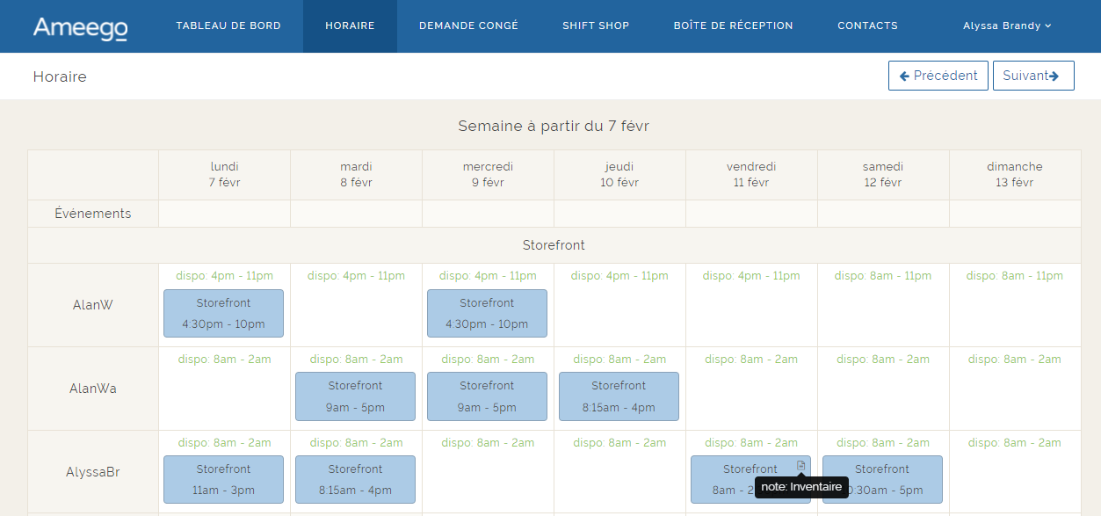Image resolution: width=1101 pixels, height=516 pixels.
Task: Click the left arrow in the Précédent button
Action: (904, 76)
